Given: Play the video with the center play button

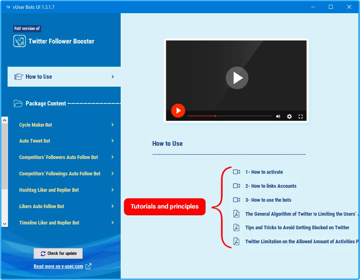Looking at the screenshot, I should click(x=237, y=78).
